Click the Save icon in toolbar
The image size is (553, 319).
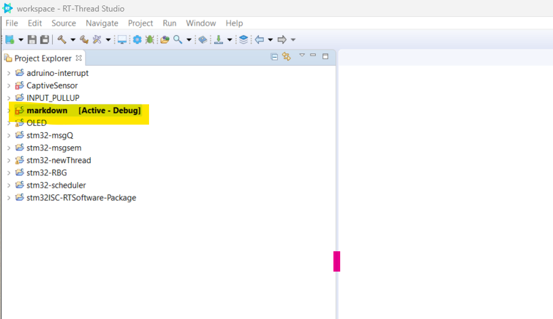32,40
